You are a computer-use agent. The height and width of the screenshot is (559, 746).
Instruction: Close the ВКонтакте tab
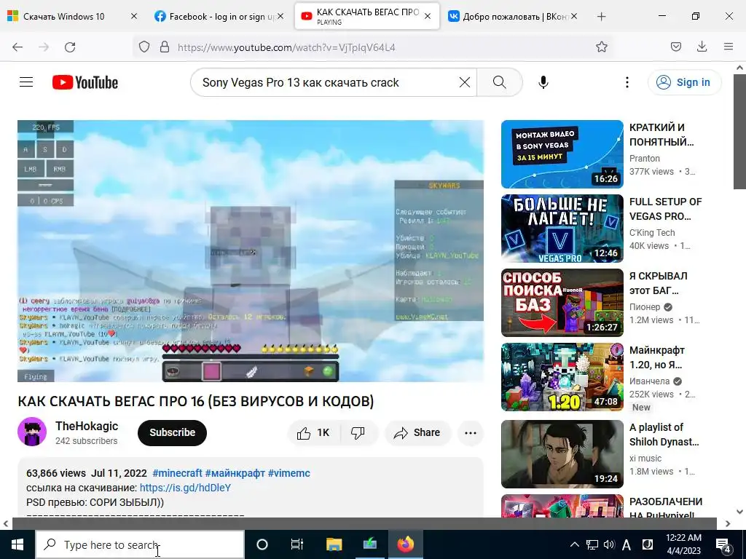pos(574,16)
